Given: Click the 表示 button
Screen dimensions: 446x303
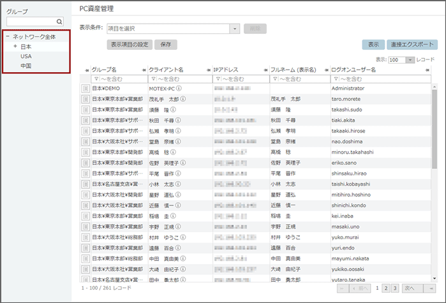Looking at the screenshot, I should [373, 45].
